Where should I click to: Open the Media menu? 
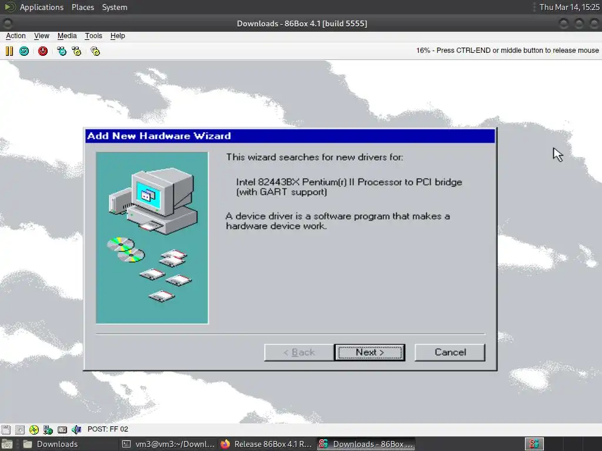[x=67, y=36]
